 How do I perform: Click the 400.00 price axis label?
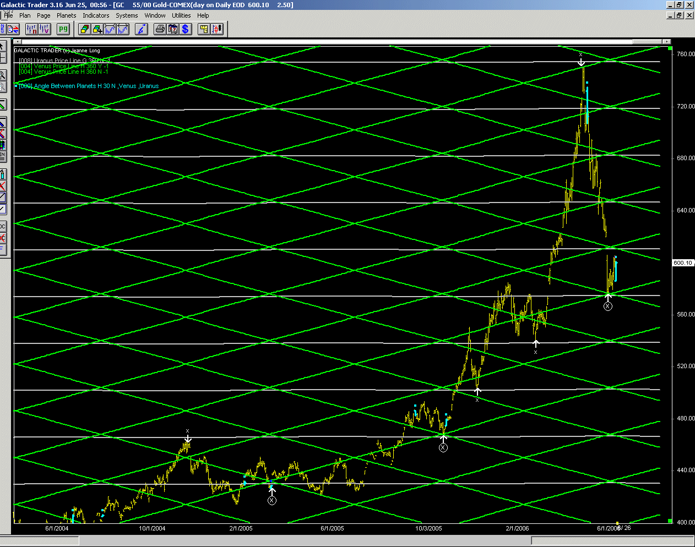click(686, 522)
